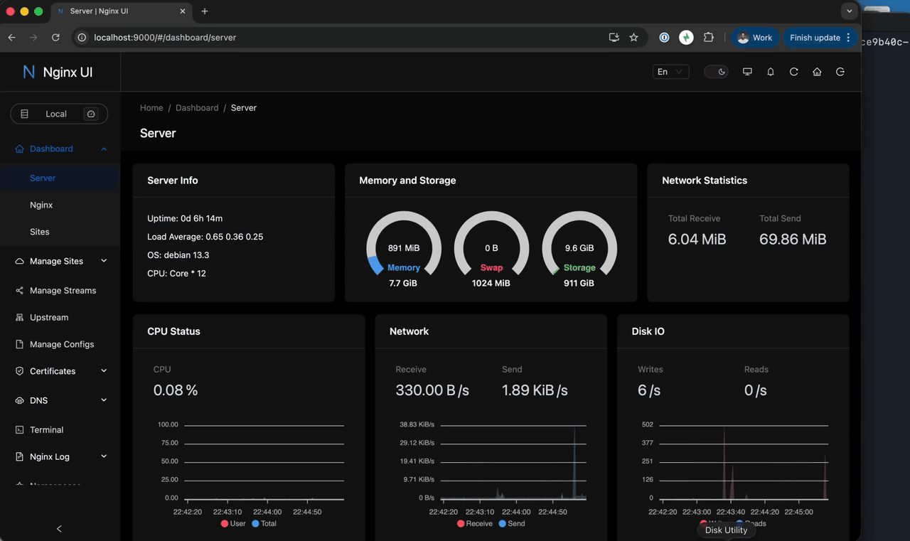The width and height of the screenshot is (910, 541).
Task: Click the Terminal icon in sidebar
Action: tap(19, 430)
